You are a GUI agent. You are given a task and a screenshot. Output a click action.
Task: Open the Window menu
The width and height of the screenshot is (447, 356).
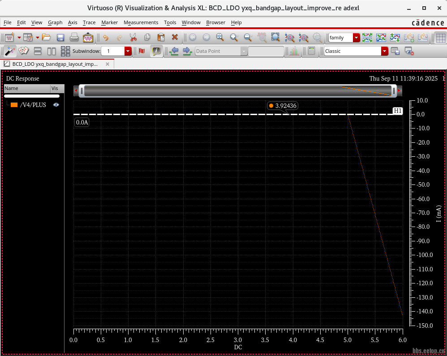click(x=191, y=22)
